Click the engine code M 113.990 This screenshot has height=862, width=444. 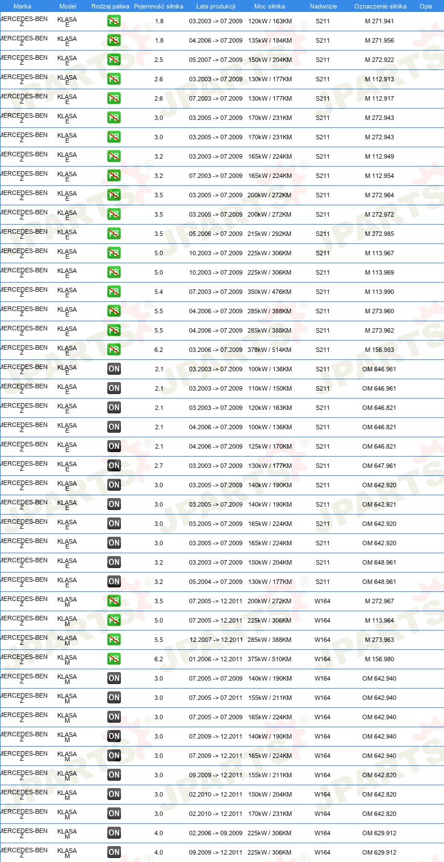coord(379,292)
